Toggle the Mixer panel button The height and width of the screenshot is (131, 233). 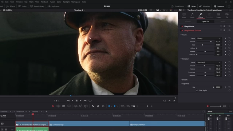192,6
